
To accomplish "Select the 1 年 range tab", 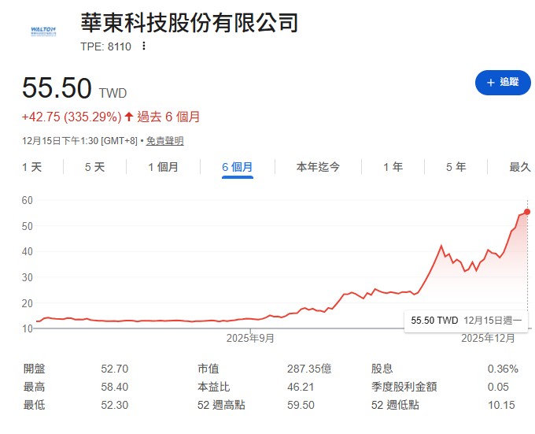I will coord(393,167).
